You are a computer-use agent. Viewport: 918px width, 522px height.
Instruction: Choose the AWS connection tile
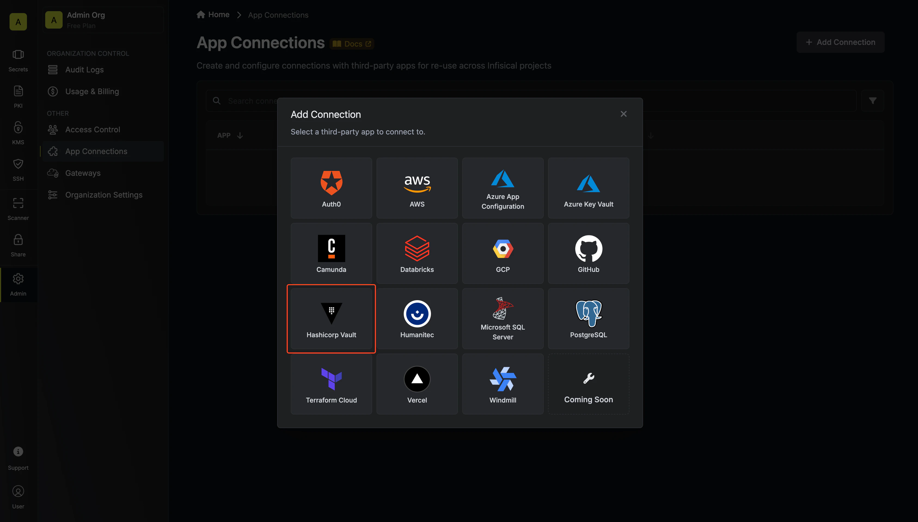click(x=417, y=188)
